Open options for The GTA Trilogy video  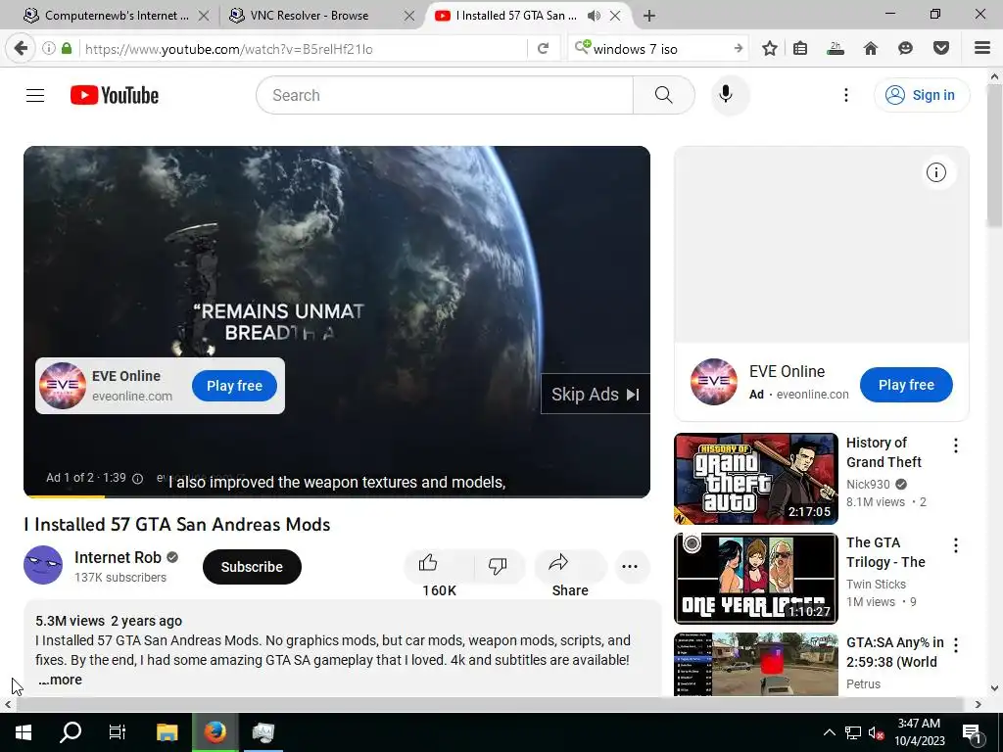coord(956,545)
